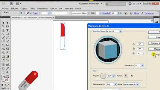
Task: Select the Eraser tool
Action: (7, 41)
